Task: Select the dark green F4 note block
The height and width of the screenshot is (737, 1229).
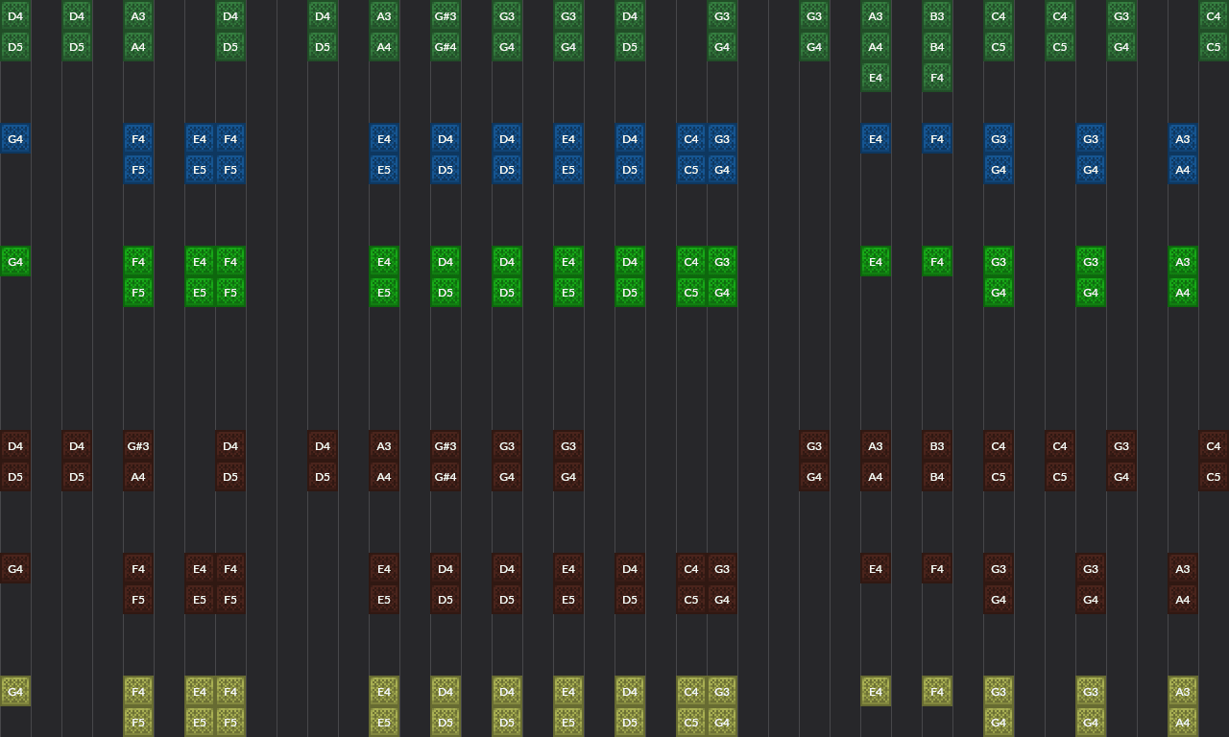Action: coord(937,77)
